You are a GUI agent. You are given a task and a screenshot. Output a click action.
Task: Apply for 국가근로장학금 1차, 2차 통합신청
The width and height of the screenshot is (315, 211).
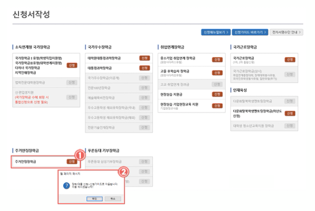[x=290, y=60]
